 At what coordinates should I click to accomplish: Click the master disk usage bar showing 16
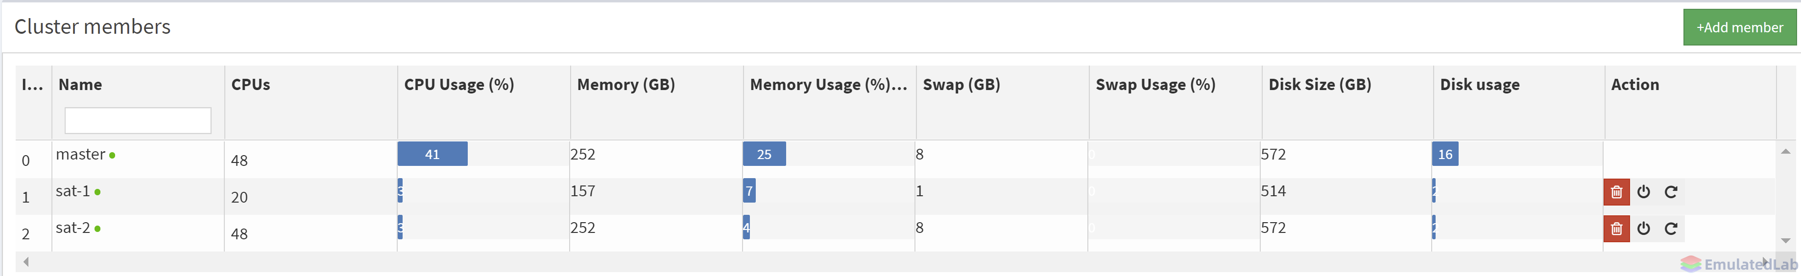point(1444,154)
